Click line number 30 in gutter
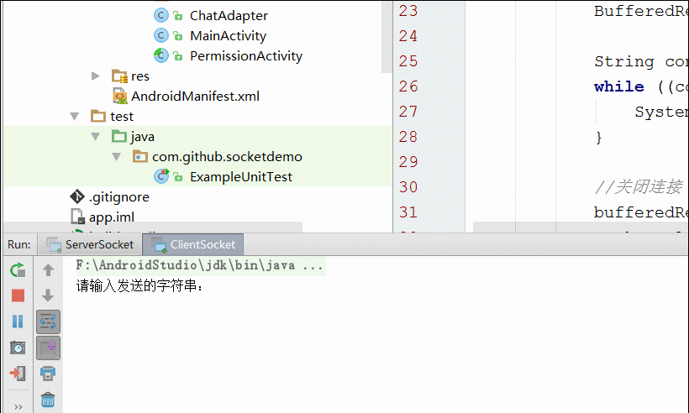 coord(408,187)
